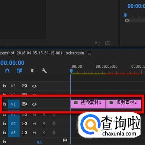Mute track A2 with M button
The width and height of the screenshot is (145, 145).
point(34,124)
